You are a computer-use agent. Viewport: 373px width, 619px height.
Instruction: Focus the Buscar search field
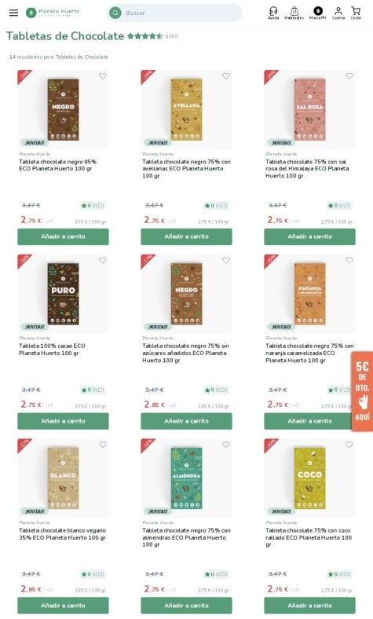181,13
